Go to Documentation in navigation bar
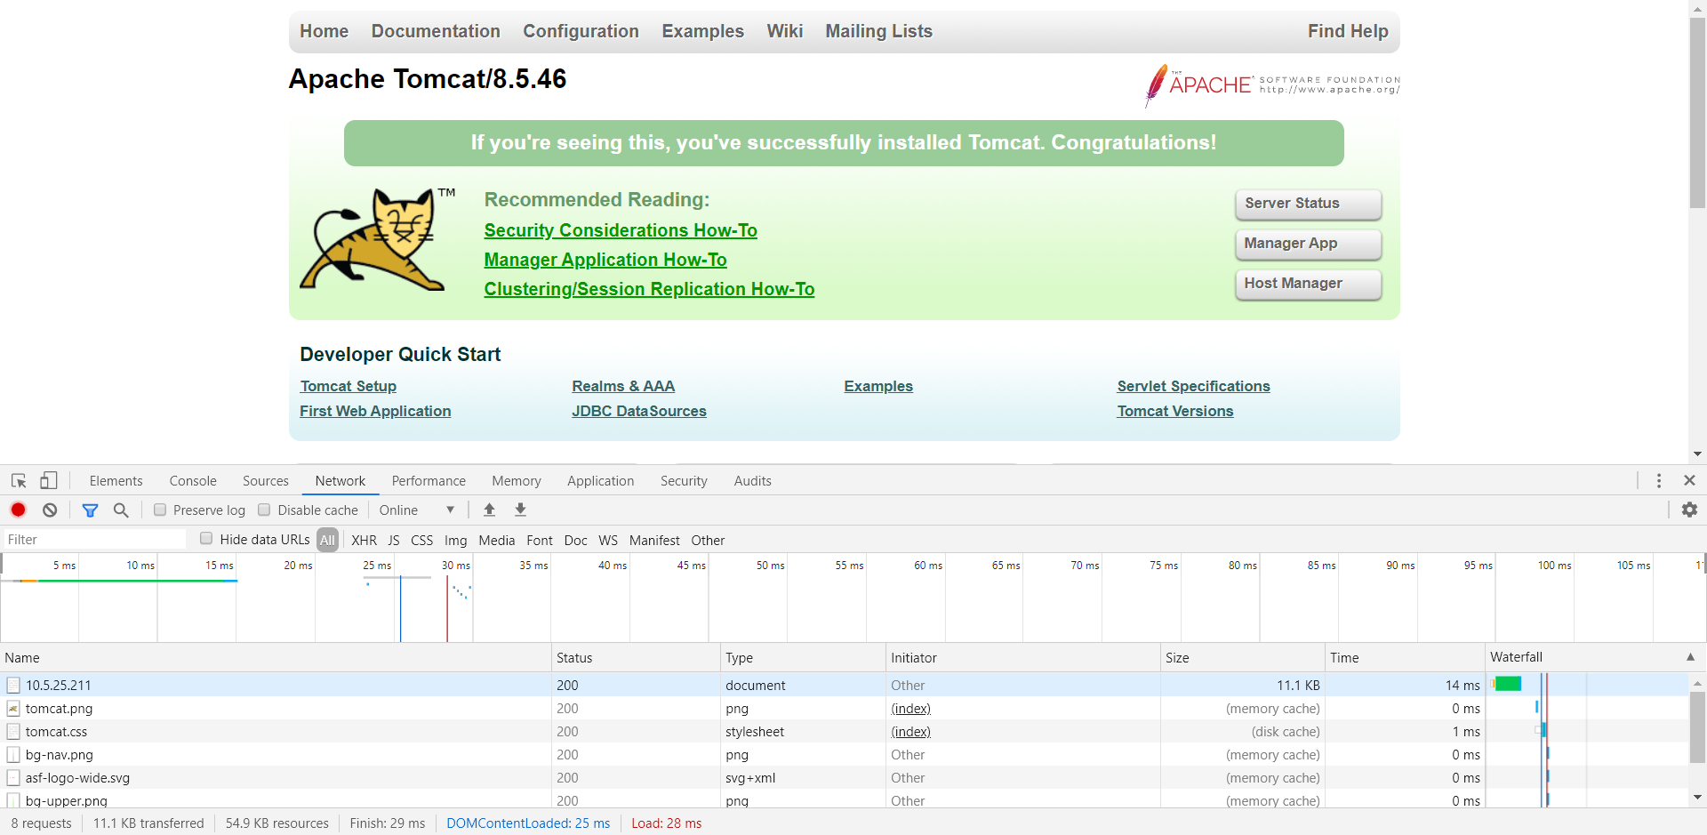This screenshot has height=835, width=1707. tap(436, 31)
